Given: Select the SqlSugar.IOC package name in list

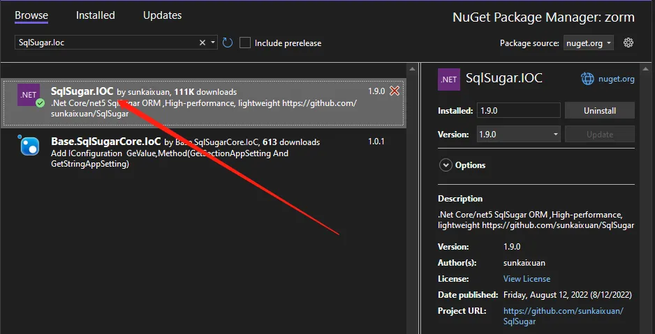Looking at the screenshot, I should pyautogui.click(x=82, y=91).
